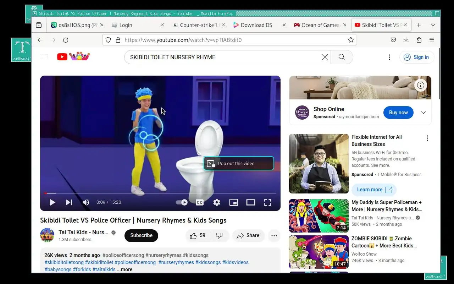Open #taitaikids hashtag link

pyautogui.click(x=104, y=269)
